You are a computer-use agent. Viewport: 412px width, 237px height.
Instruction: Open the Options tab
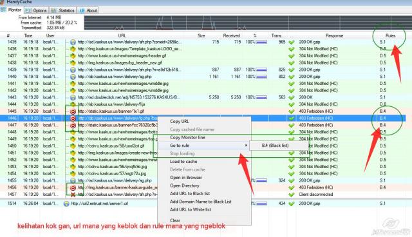37,10
